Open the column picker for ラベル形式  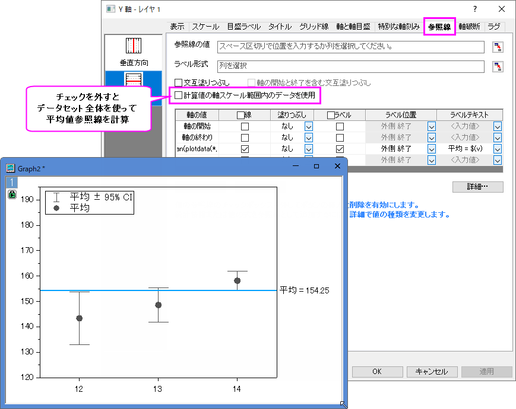(498, 67)
